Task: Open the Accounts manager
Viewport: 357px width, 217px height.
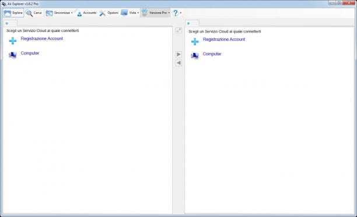Action: [86, 13]
